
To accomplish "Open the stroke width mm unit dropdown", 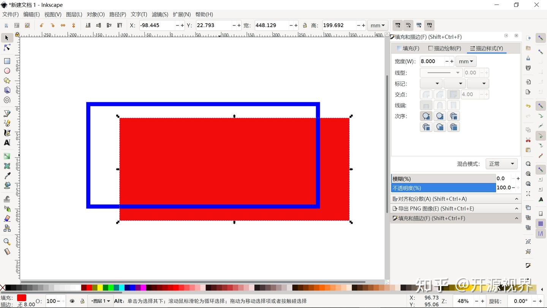I will coord(466,61).
